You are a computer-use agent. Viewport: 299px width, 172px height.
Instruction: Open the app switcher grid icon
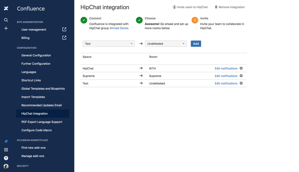[x=6, y=150]
